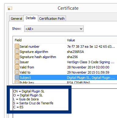
Task: Switch to the General tab
Action: coord(16,19)
